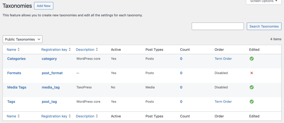Sort by top Registration key column header
This screenshot has height=123, width=284.
tap(54, 49)
